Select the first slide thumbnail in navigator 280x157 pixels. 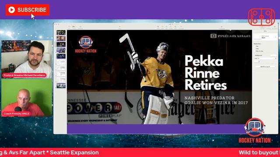pyautogui.click(x=61, y=33)
